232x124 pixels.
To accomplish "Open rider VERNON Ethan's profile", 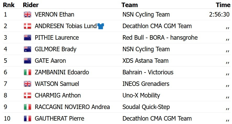I will (54, 14).
